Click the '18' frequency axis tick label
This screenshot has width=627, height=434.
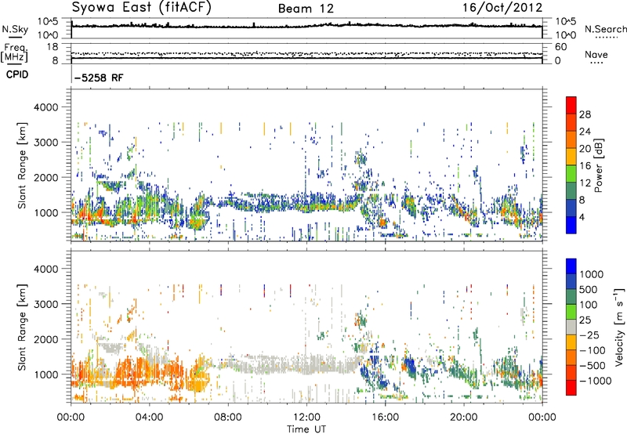pos(53,47)
